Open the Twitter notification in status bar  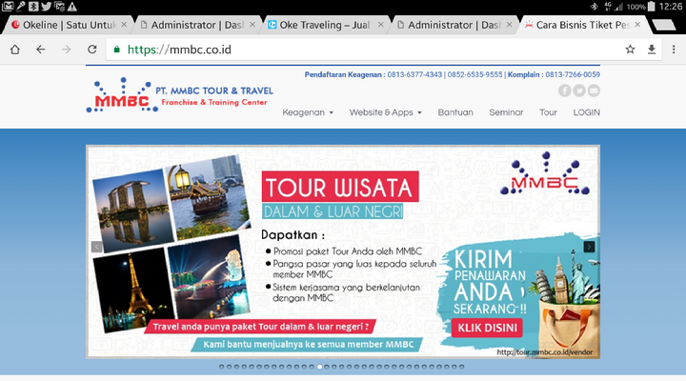point(46,6)
